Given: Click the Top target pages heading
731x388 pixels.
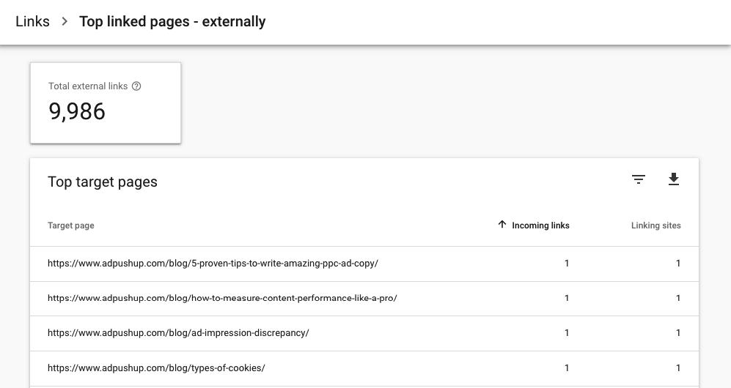Looking at the screenshot, I should 103,182.
